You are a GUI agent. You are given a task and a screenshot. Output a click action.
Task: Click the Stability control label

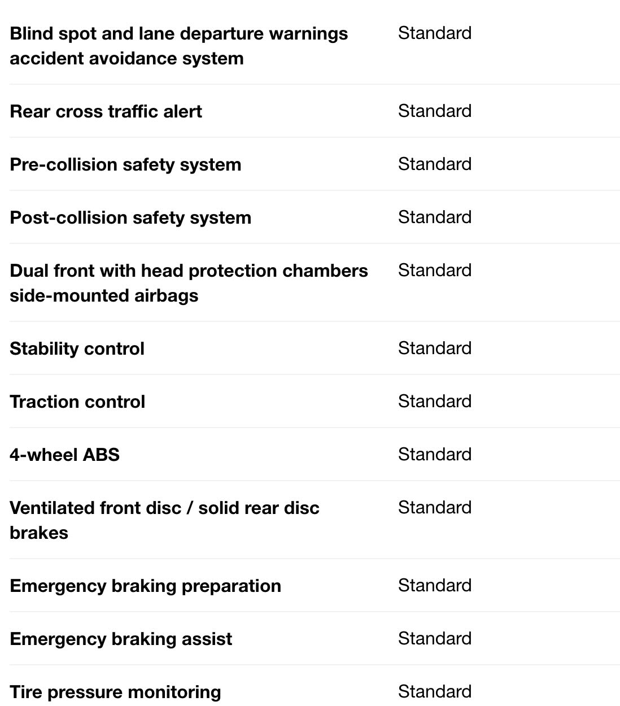tap(77, 348)
